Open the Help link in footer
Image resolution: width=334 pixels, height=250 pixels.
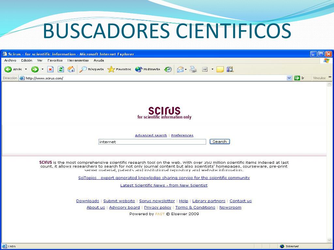[183, 201]
